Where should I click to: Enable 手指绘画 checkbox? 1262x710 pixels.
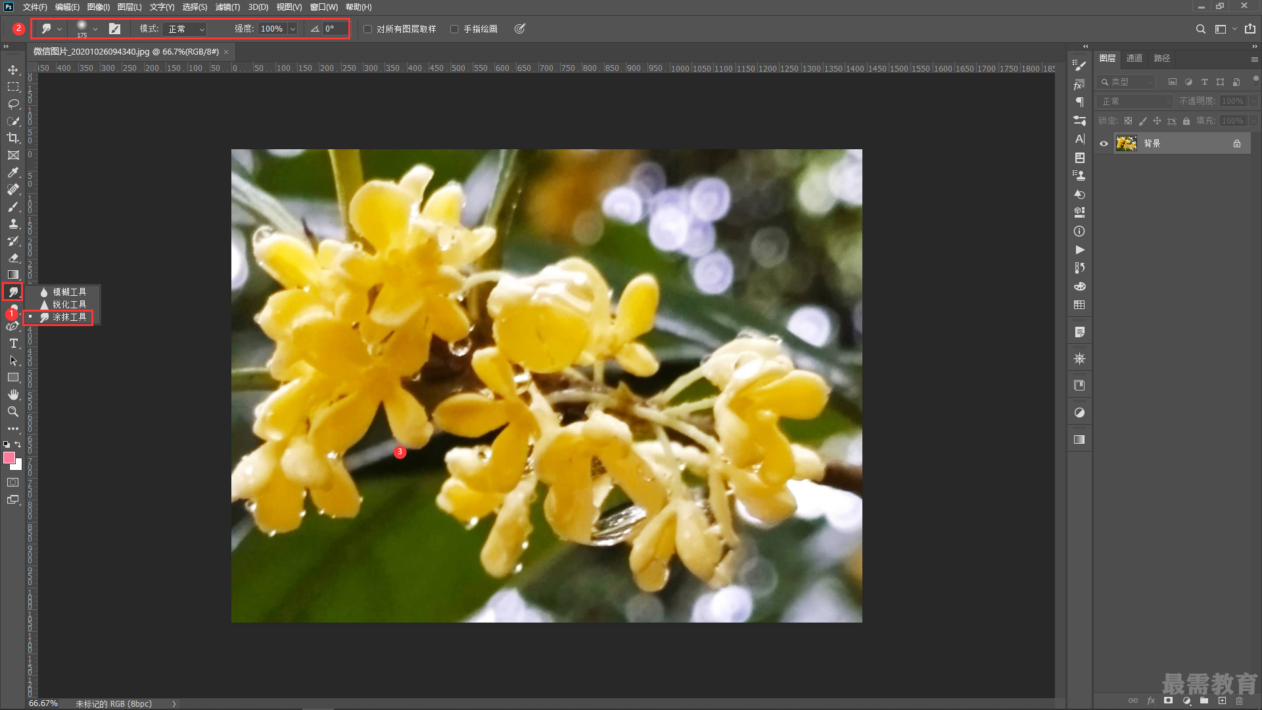(454, 29)
